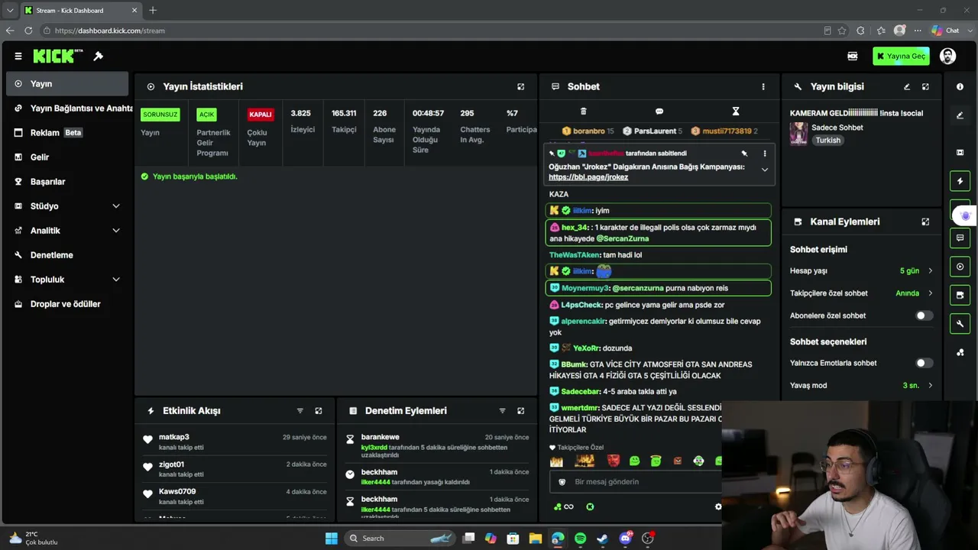Image resolution: width=978 pixels, height=550 pixels.
Task: Click username BBumk in chat
Action: tap(575, 364)
